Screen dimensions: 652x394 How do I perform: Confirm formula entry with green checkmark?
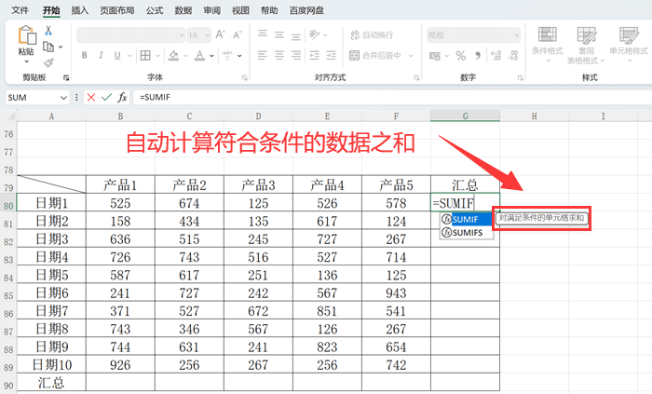(106, 97)
